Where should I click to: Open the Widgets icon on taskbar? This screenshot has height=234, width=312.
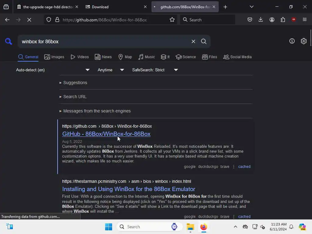pos(9,226)
